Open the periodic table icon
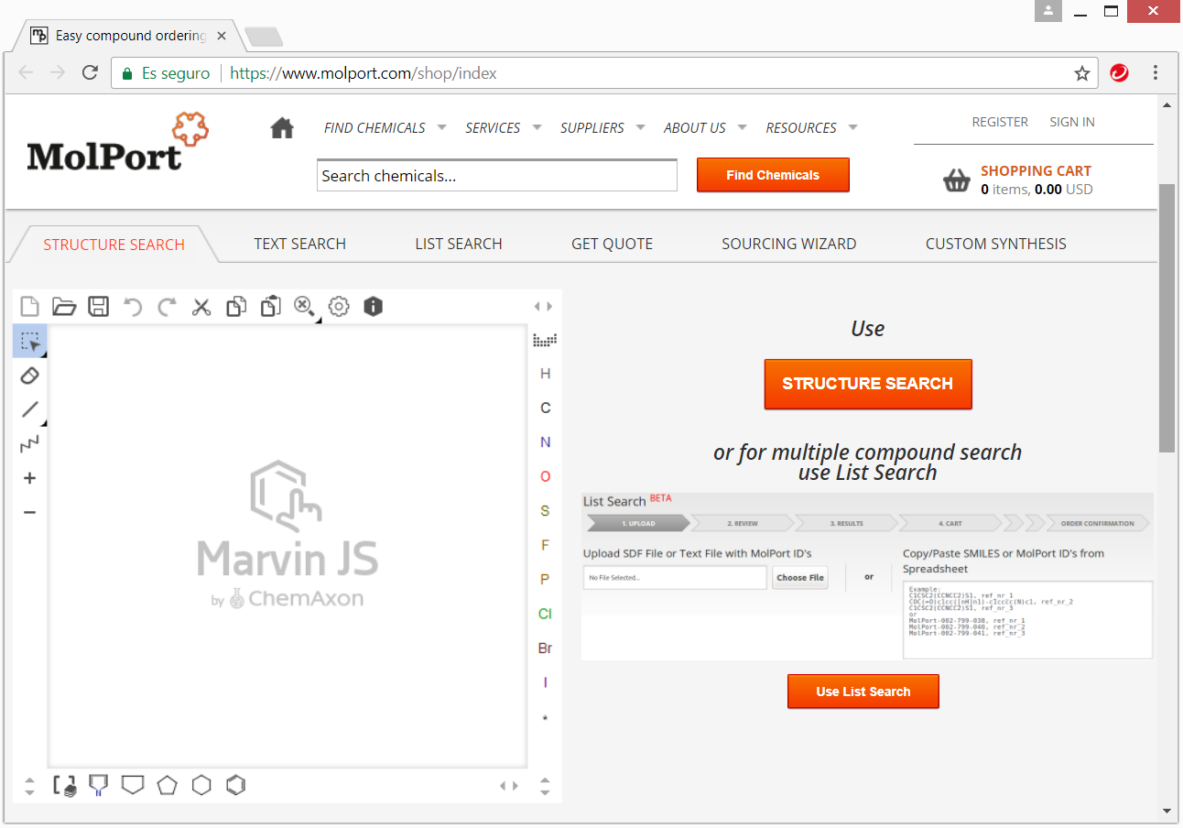Screen dimensions: 1183x828 point(545,340)
